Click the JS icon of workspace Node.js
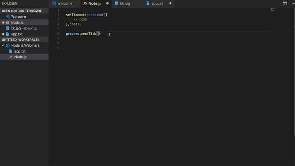The image size is (295, 166). point(11,57)
